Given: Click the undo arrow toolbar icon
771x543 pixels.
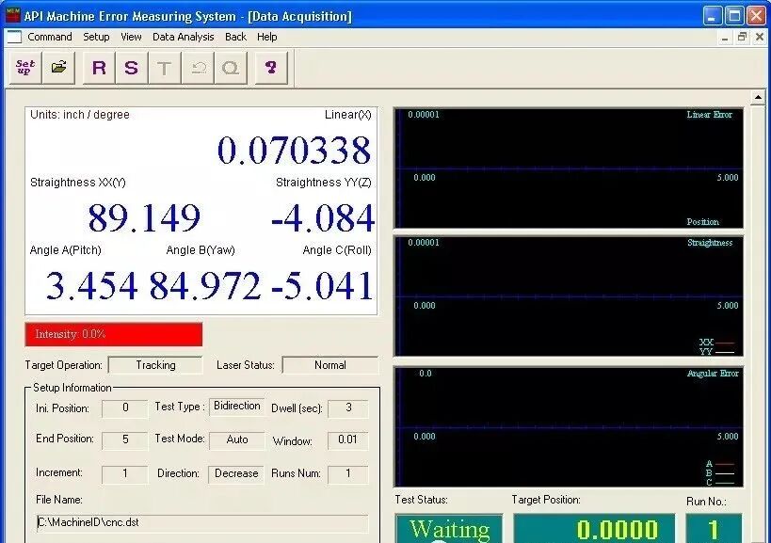Looking at the screenshot, I should click(198, 68).
